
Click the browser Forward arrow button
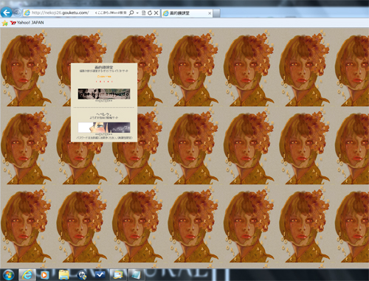coord(17,13)
